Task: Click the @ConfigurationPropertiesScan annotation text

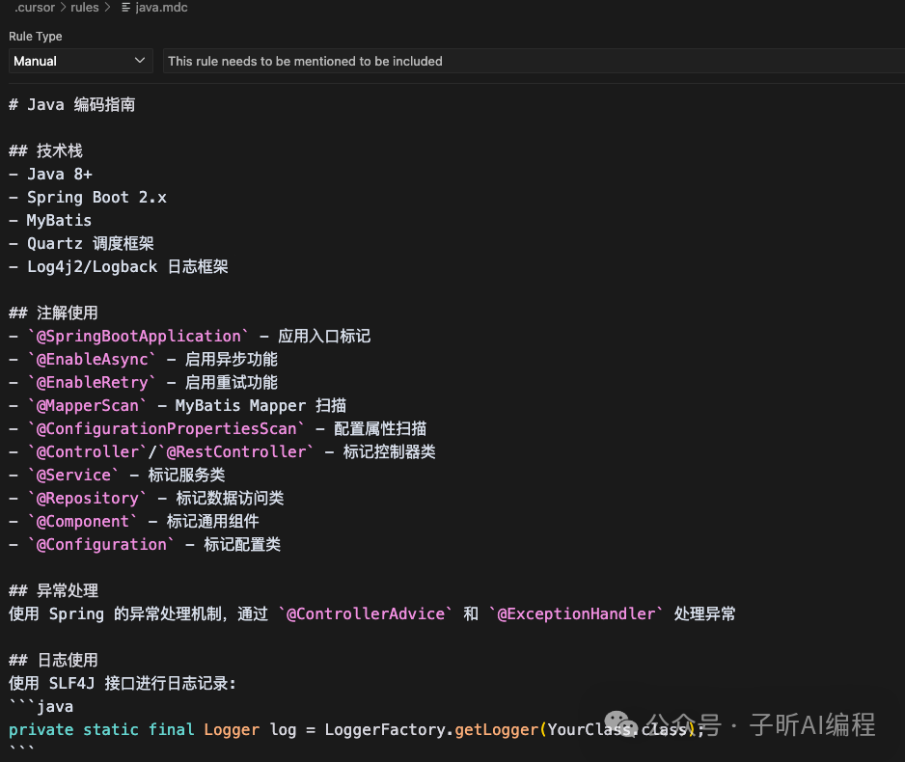Action: point(166,428)
